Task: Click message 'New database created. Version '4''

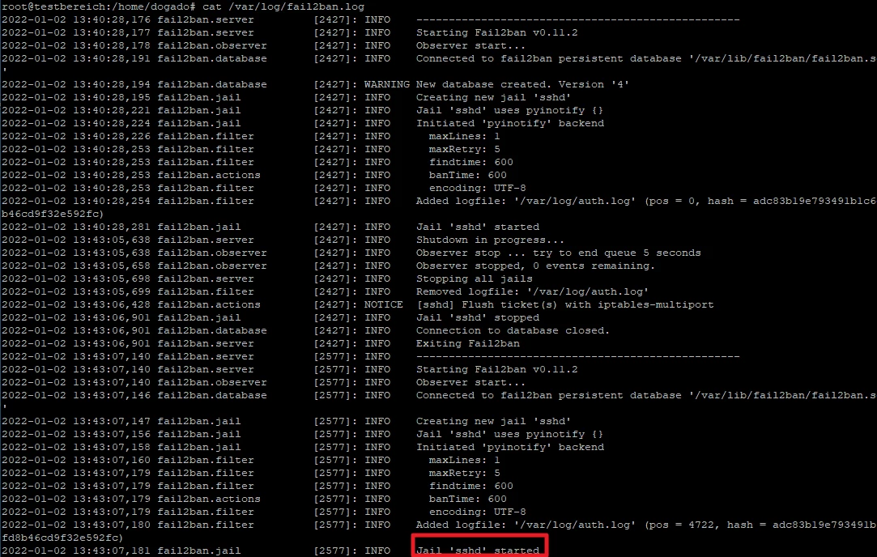Action: pos(522,84)
